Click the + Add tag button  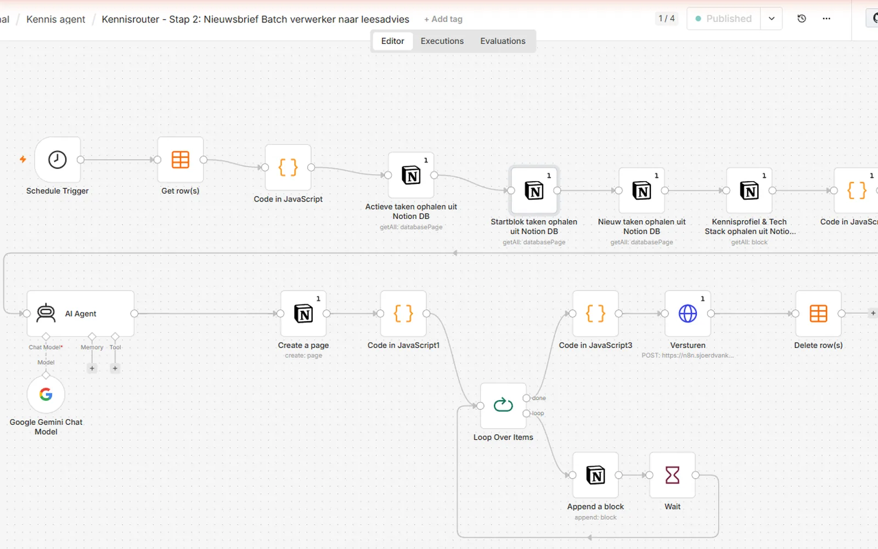(x=443, y=19)
